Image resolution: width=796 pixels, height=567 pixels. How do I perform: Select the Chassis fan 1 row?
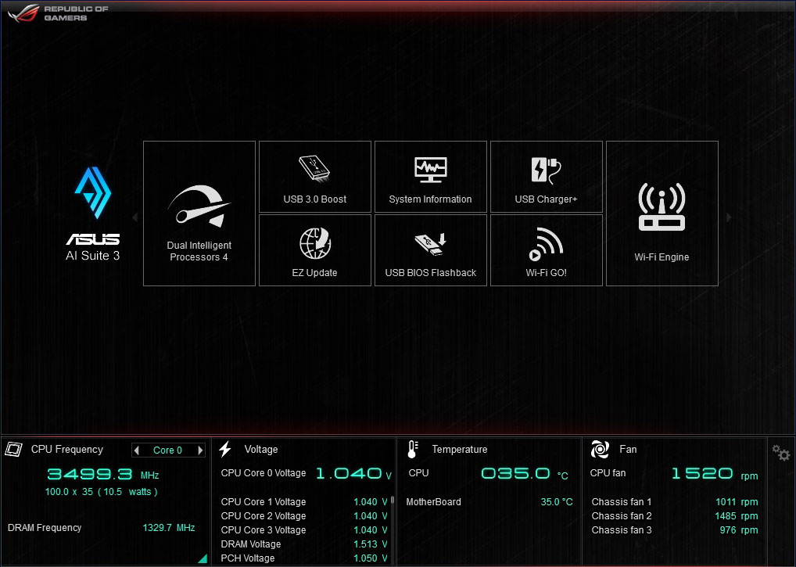coord(675,502)
